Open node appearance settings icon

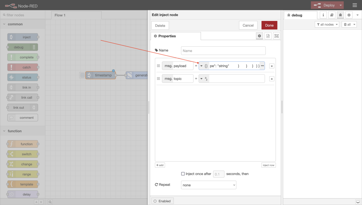click(276, 36)
